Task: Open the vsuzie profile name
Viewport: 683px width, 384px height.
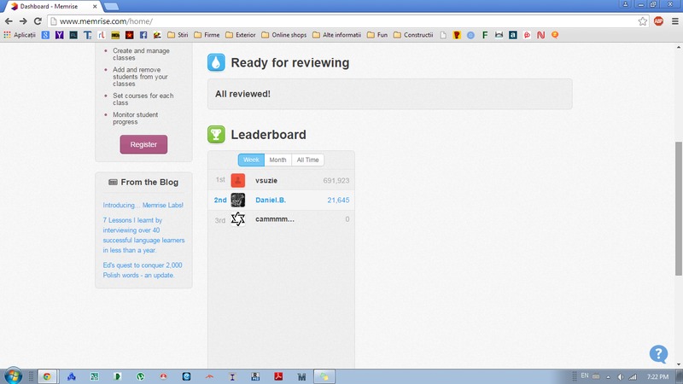Action: (x=266, y=180)
